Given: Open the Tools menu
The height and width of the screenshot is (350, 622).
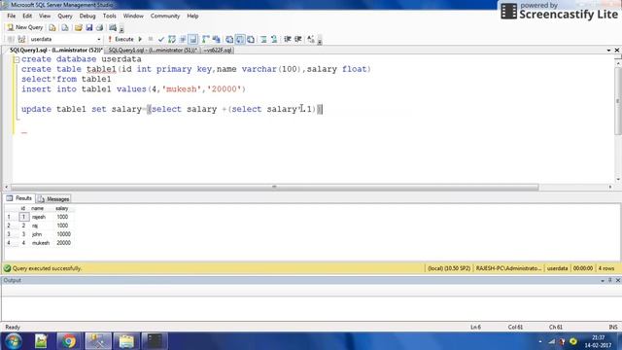Looking at the screenshot, I should pos(110,16).
